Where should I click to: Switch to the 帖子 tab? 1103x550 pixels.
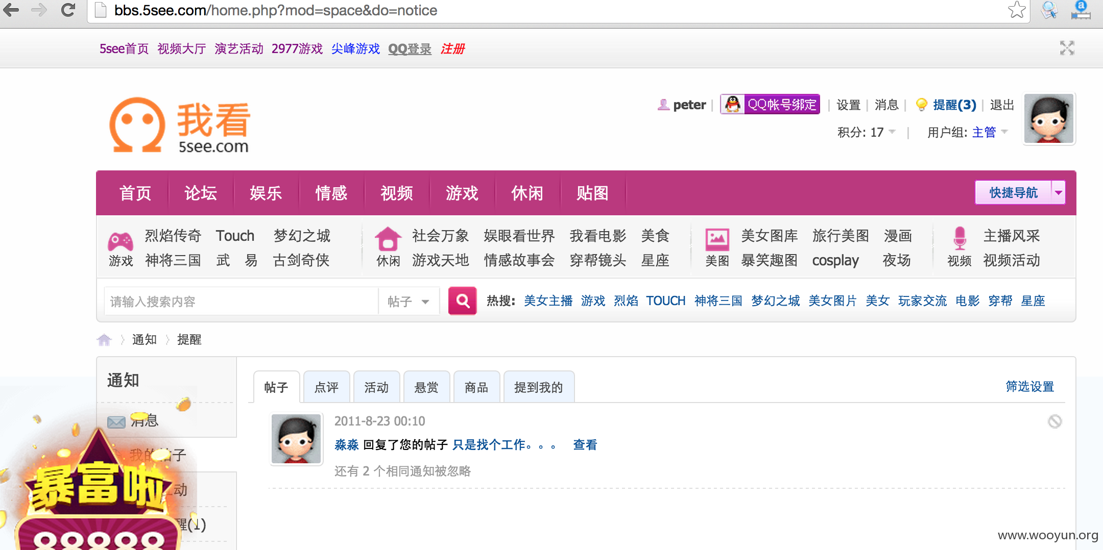pyautogui.click(x=276, y=387)
